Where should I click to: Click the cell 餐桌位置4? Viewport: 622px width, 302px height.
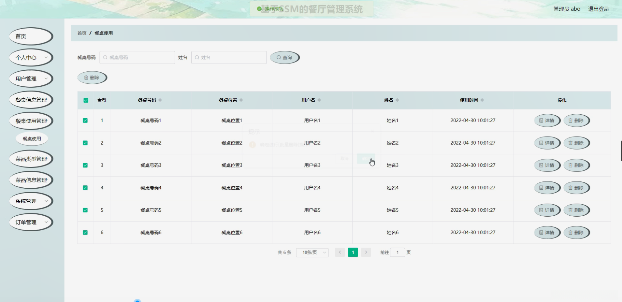pyautogui.click(x=232, y=188)
